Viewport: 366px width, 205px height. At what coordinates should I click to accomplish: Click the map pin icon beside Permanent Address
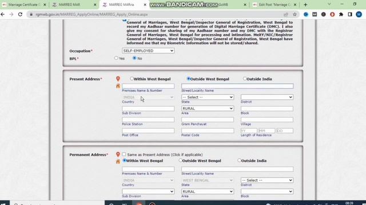(118, 154)
